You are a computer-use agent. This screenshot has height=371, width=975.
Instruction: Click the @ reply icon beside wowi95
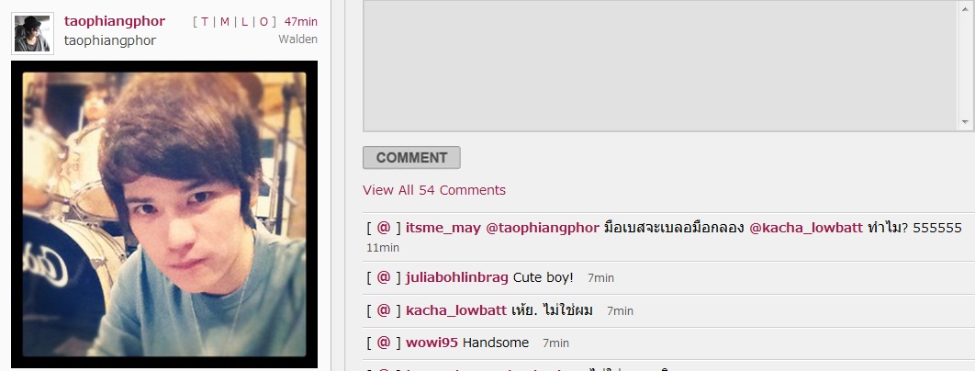click(384, 343)
